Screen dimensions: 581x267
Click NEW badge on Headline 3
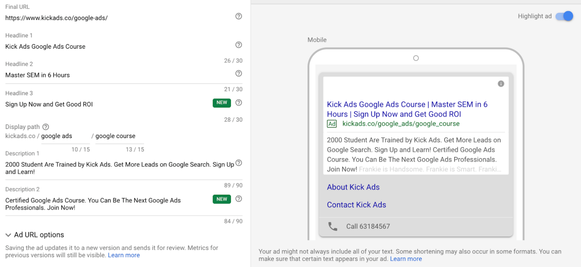222,102
